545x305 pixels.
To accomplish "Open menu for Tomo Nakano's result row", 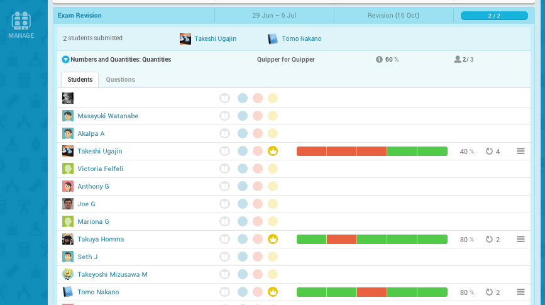I will click(x=520, y=292).
